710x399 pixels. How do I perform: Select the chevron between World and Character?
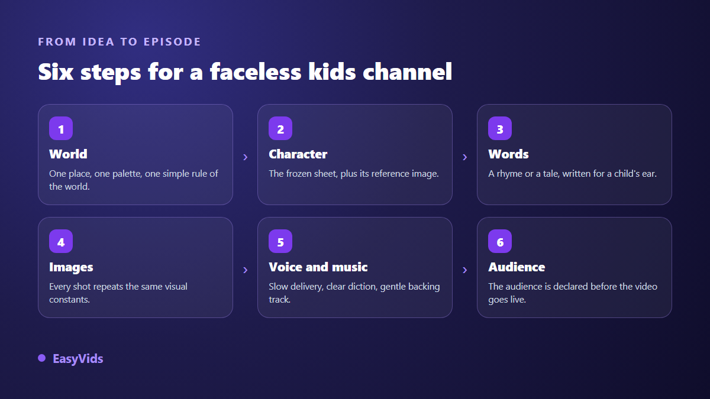point(245,157)
